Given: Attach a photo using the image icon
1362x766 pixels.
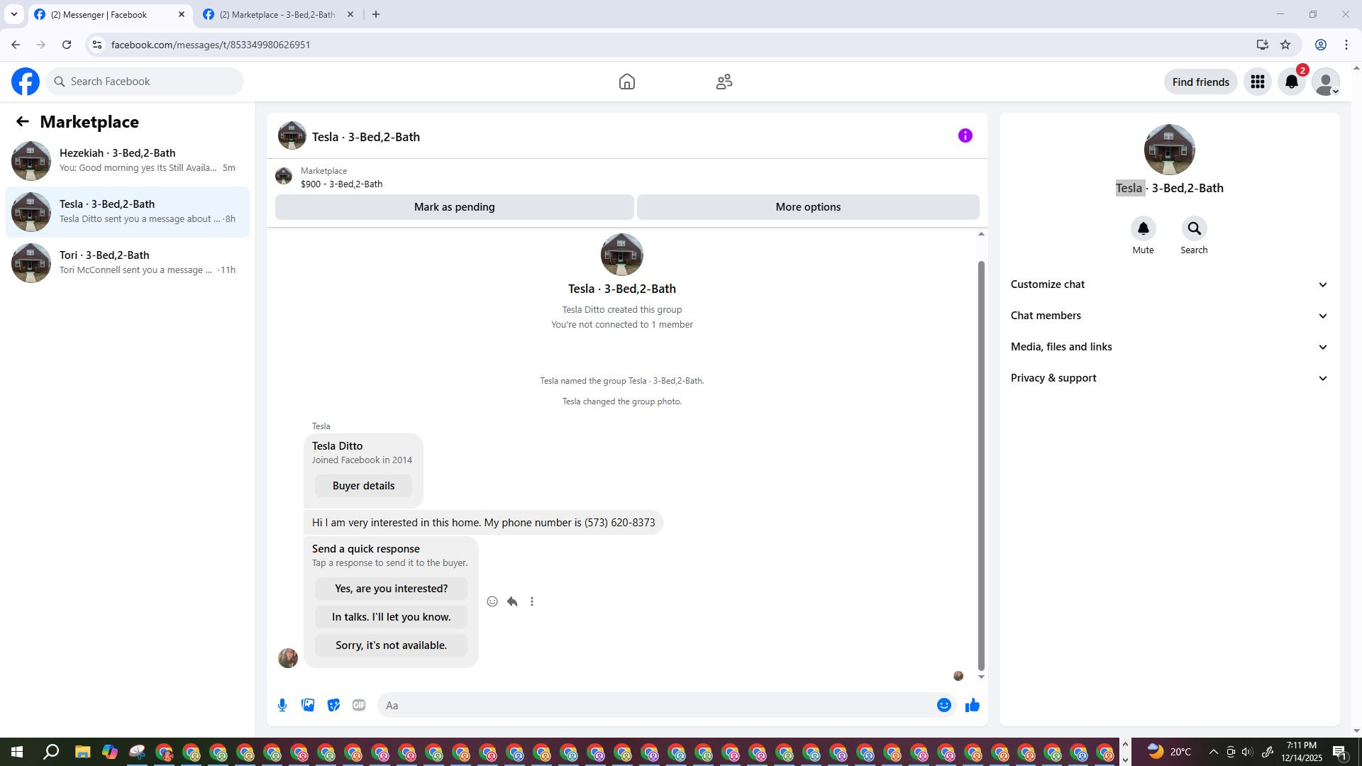Looking at the screenshot, I should [308, 705].
